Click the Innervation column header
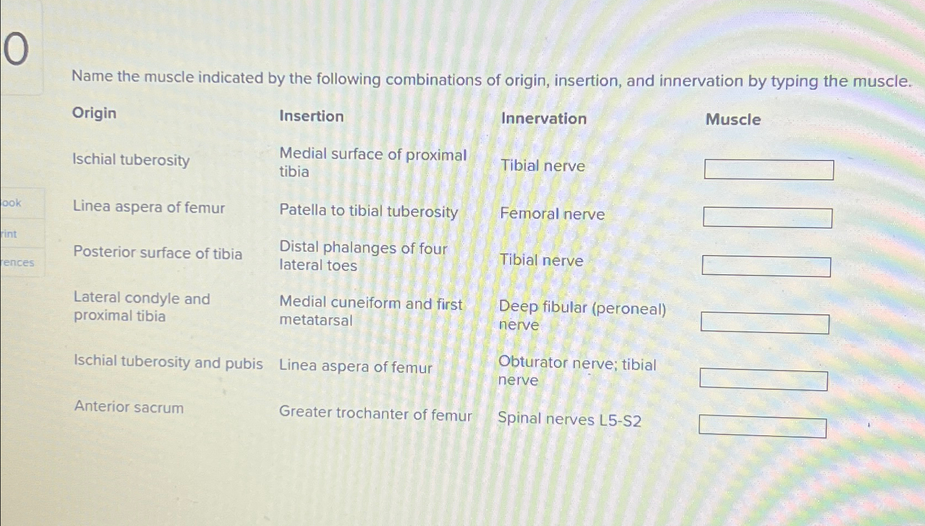The height and width of the screenshot is (526, 925). tap(543, 119)
